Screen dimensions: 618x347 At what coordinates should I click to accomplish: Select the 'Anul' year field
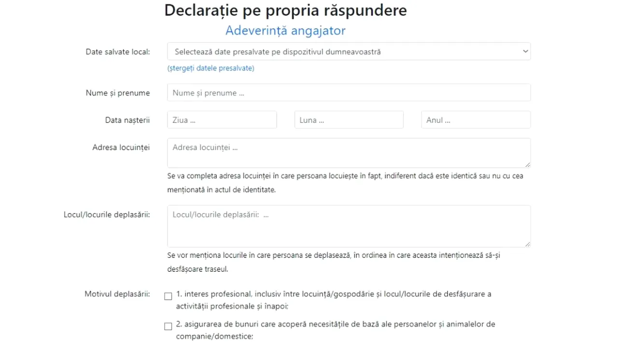pos(476,120)
